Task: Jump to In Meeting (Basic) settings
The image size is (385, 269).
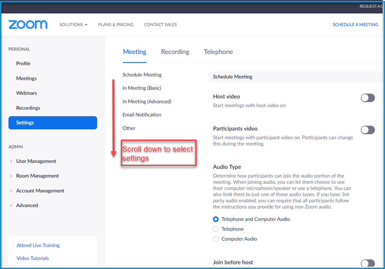Action: (142, 88)
